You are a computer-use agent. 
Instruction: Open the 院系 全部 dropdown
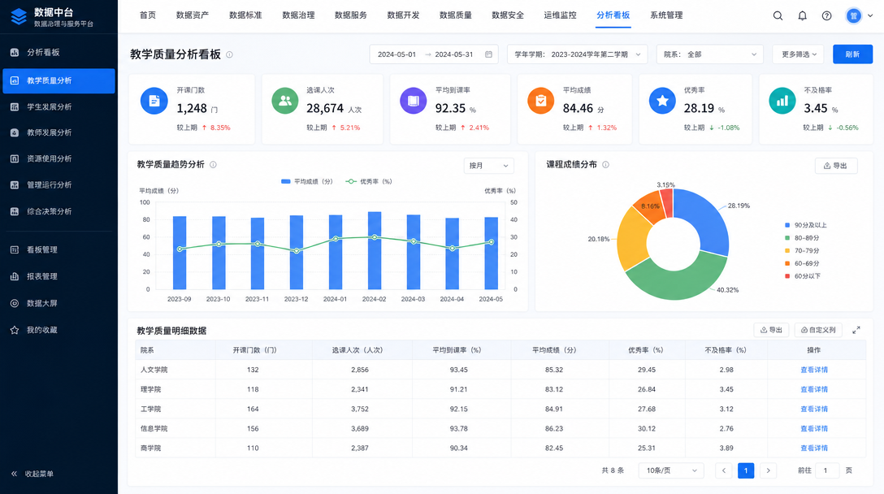[710, 54]
